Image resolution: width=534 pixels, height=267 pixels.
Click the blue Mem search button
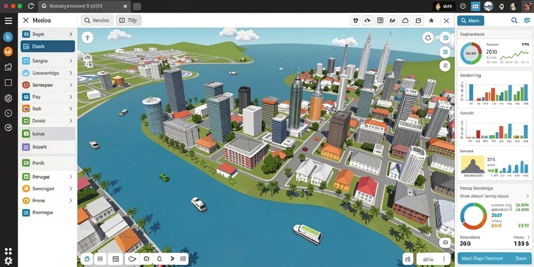coord(470,21)
